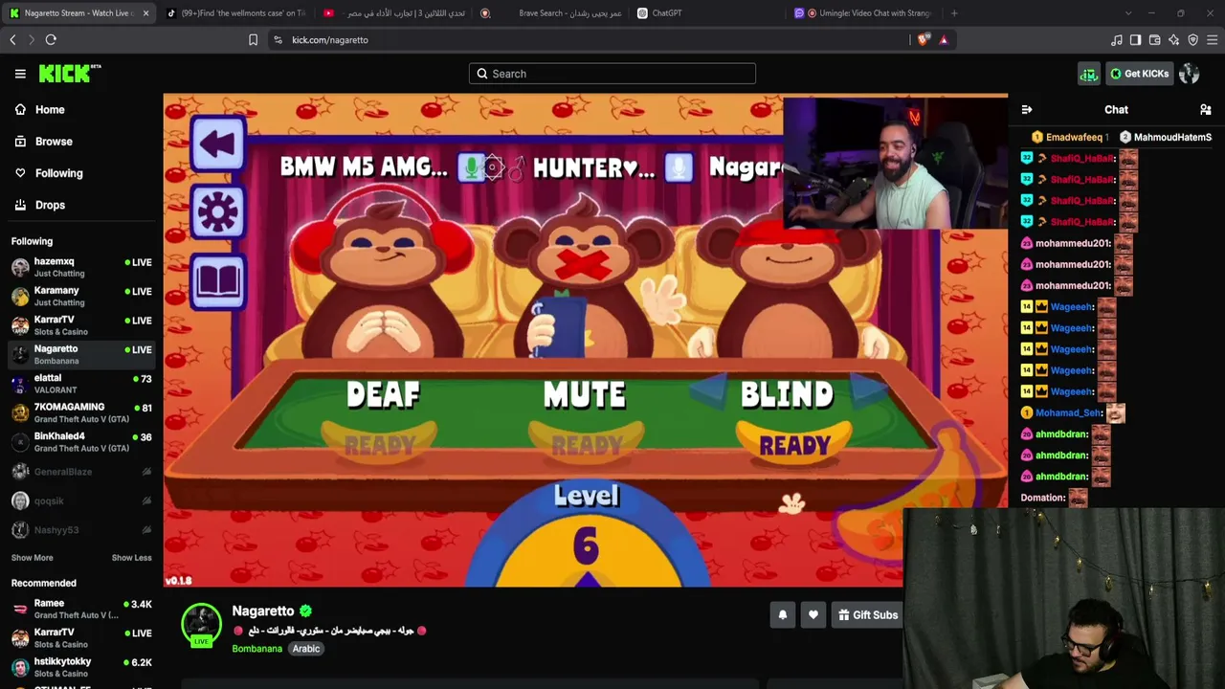Image resolution: width=1225 pixels, height=689 pixels.
Task: Open the Leo AI sparkle icon
Action: click(x=1173, y=39)
